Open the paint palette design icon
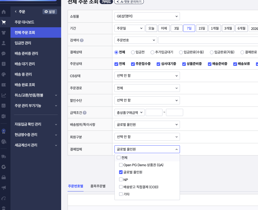 3,74
